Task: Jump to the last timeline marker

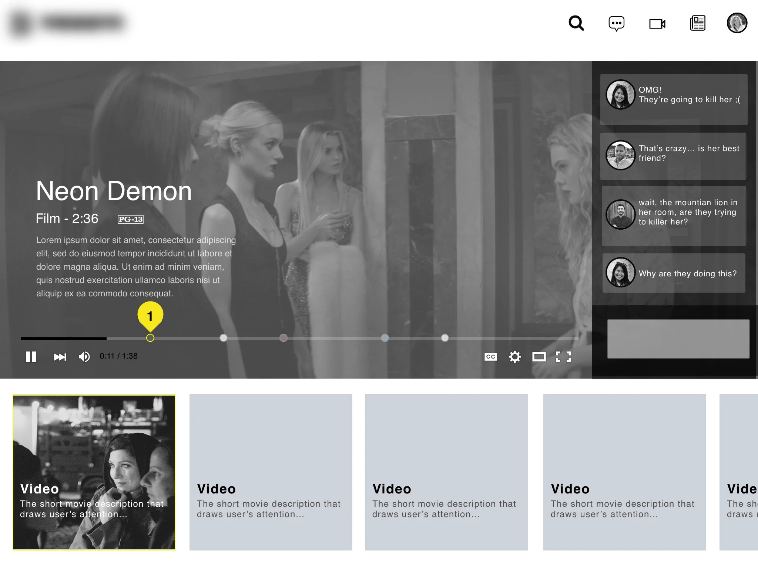Action: [445, 338]
